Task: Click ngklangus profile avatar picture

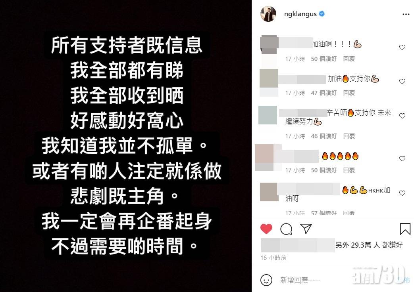Action: point(268,14)
